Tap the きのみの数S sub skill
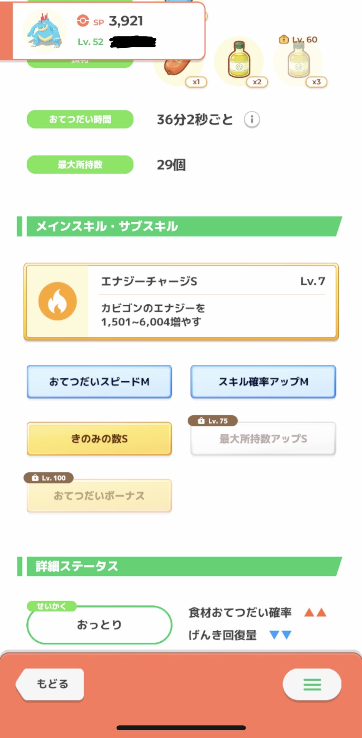The width and height of the screenshot is (362, 738). [x=99, y=439]
